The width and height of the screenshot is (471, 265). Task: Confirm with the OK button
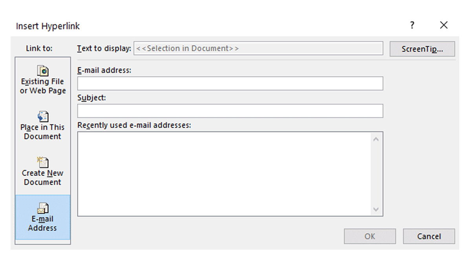(370, 236)
